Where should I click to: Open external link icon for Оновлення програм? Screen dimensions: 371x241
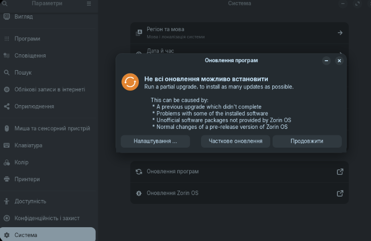pos(340,171)
